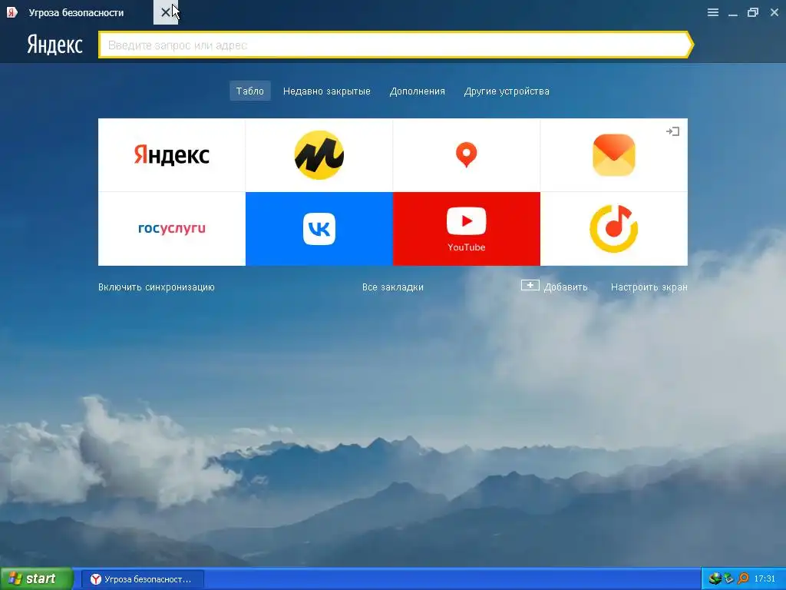Open the Gosuslugi tile
786x590 pixels.
click(171, 229)
